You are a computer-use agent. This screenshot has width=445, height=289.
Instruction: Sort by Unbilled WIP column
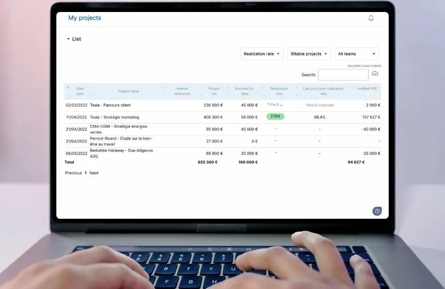click(367, 88)
